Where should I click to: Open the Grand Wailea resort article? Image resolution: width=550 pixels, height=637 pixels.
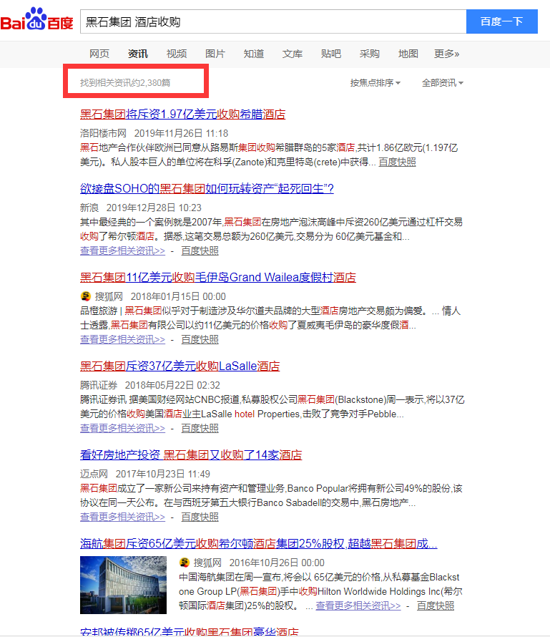[217, 278]
